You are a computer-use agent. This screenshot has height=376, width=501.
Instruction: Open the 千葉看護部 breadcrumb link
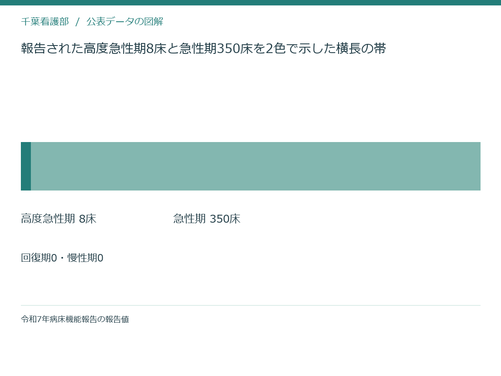(x=45, y=22)
